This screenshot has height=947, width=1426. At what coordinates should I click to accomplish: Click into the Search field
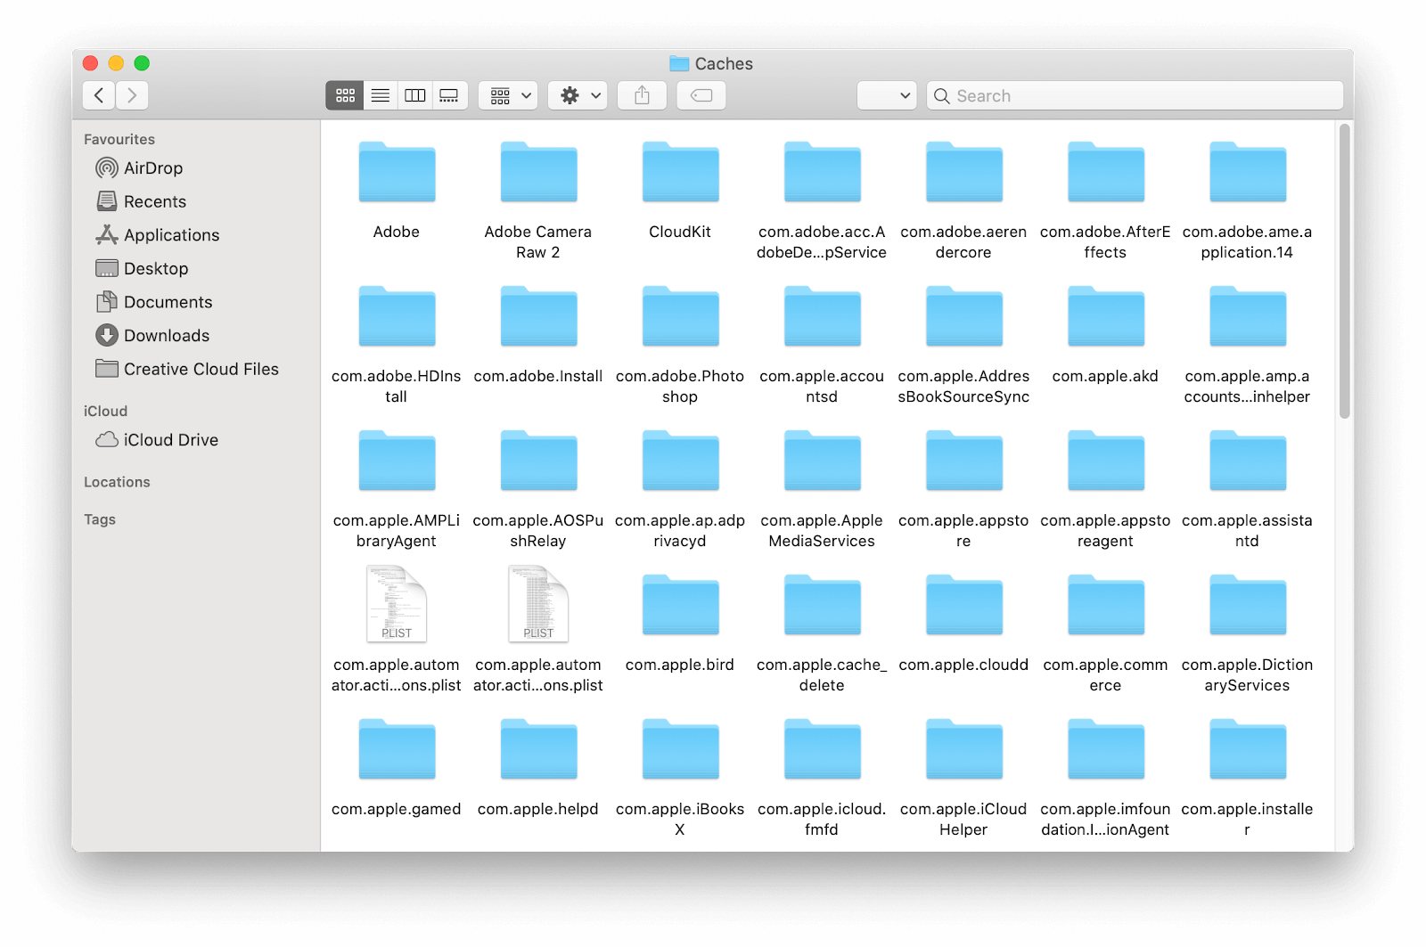pyautogui.click(x=1135, y=95)
